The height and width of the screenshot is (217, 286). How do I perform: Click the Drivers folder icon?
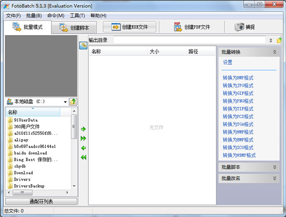tap(10, 179)
